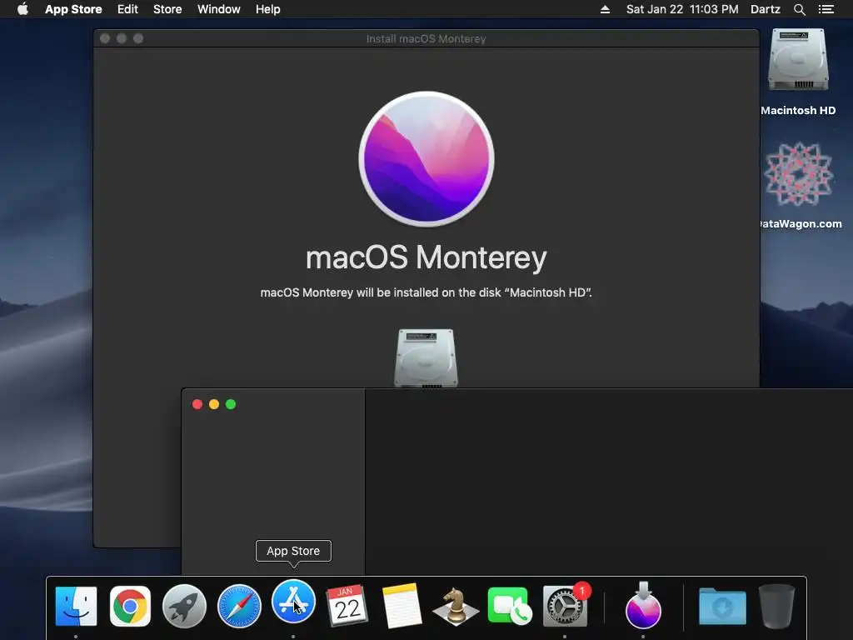
Task: Maximize the App Store window with green button
Action: click(231, 404)
